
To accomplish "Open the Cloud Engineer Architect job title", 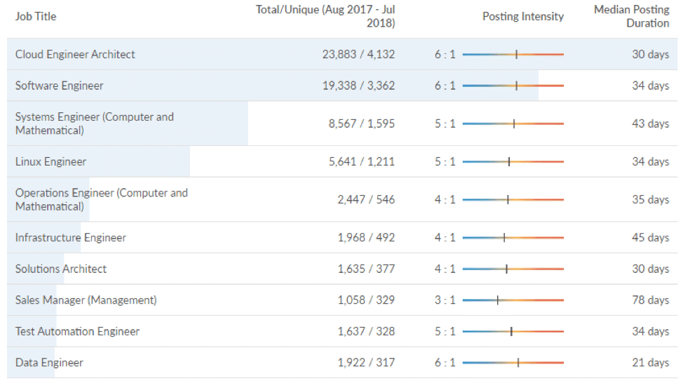I will (x=75, y=54).
